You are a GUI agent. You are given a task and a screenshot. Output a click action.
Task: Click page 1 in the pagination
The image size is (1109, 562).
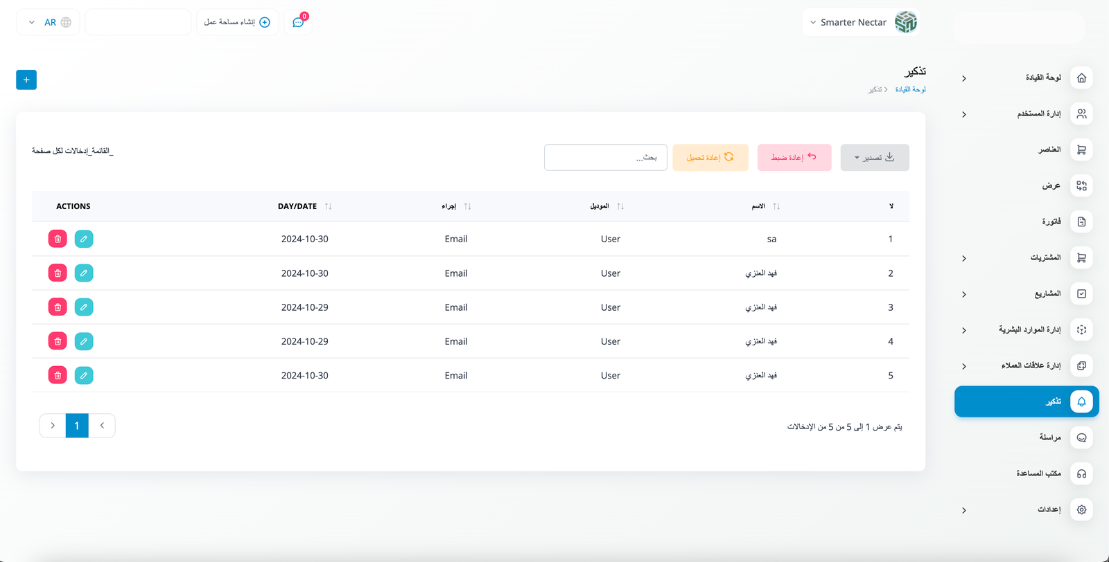(77, 426)
